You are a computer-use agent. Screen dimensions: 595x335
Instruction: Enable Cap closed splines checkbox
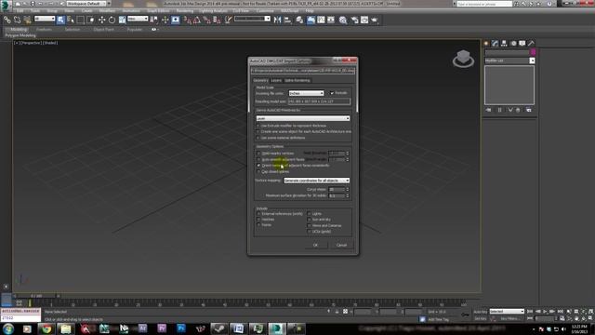click(x=258, y=171)
